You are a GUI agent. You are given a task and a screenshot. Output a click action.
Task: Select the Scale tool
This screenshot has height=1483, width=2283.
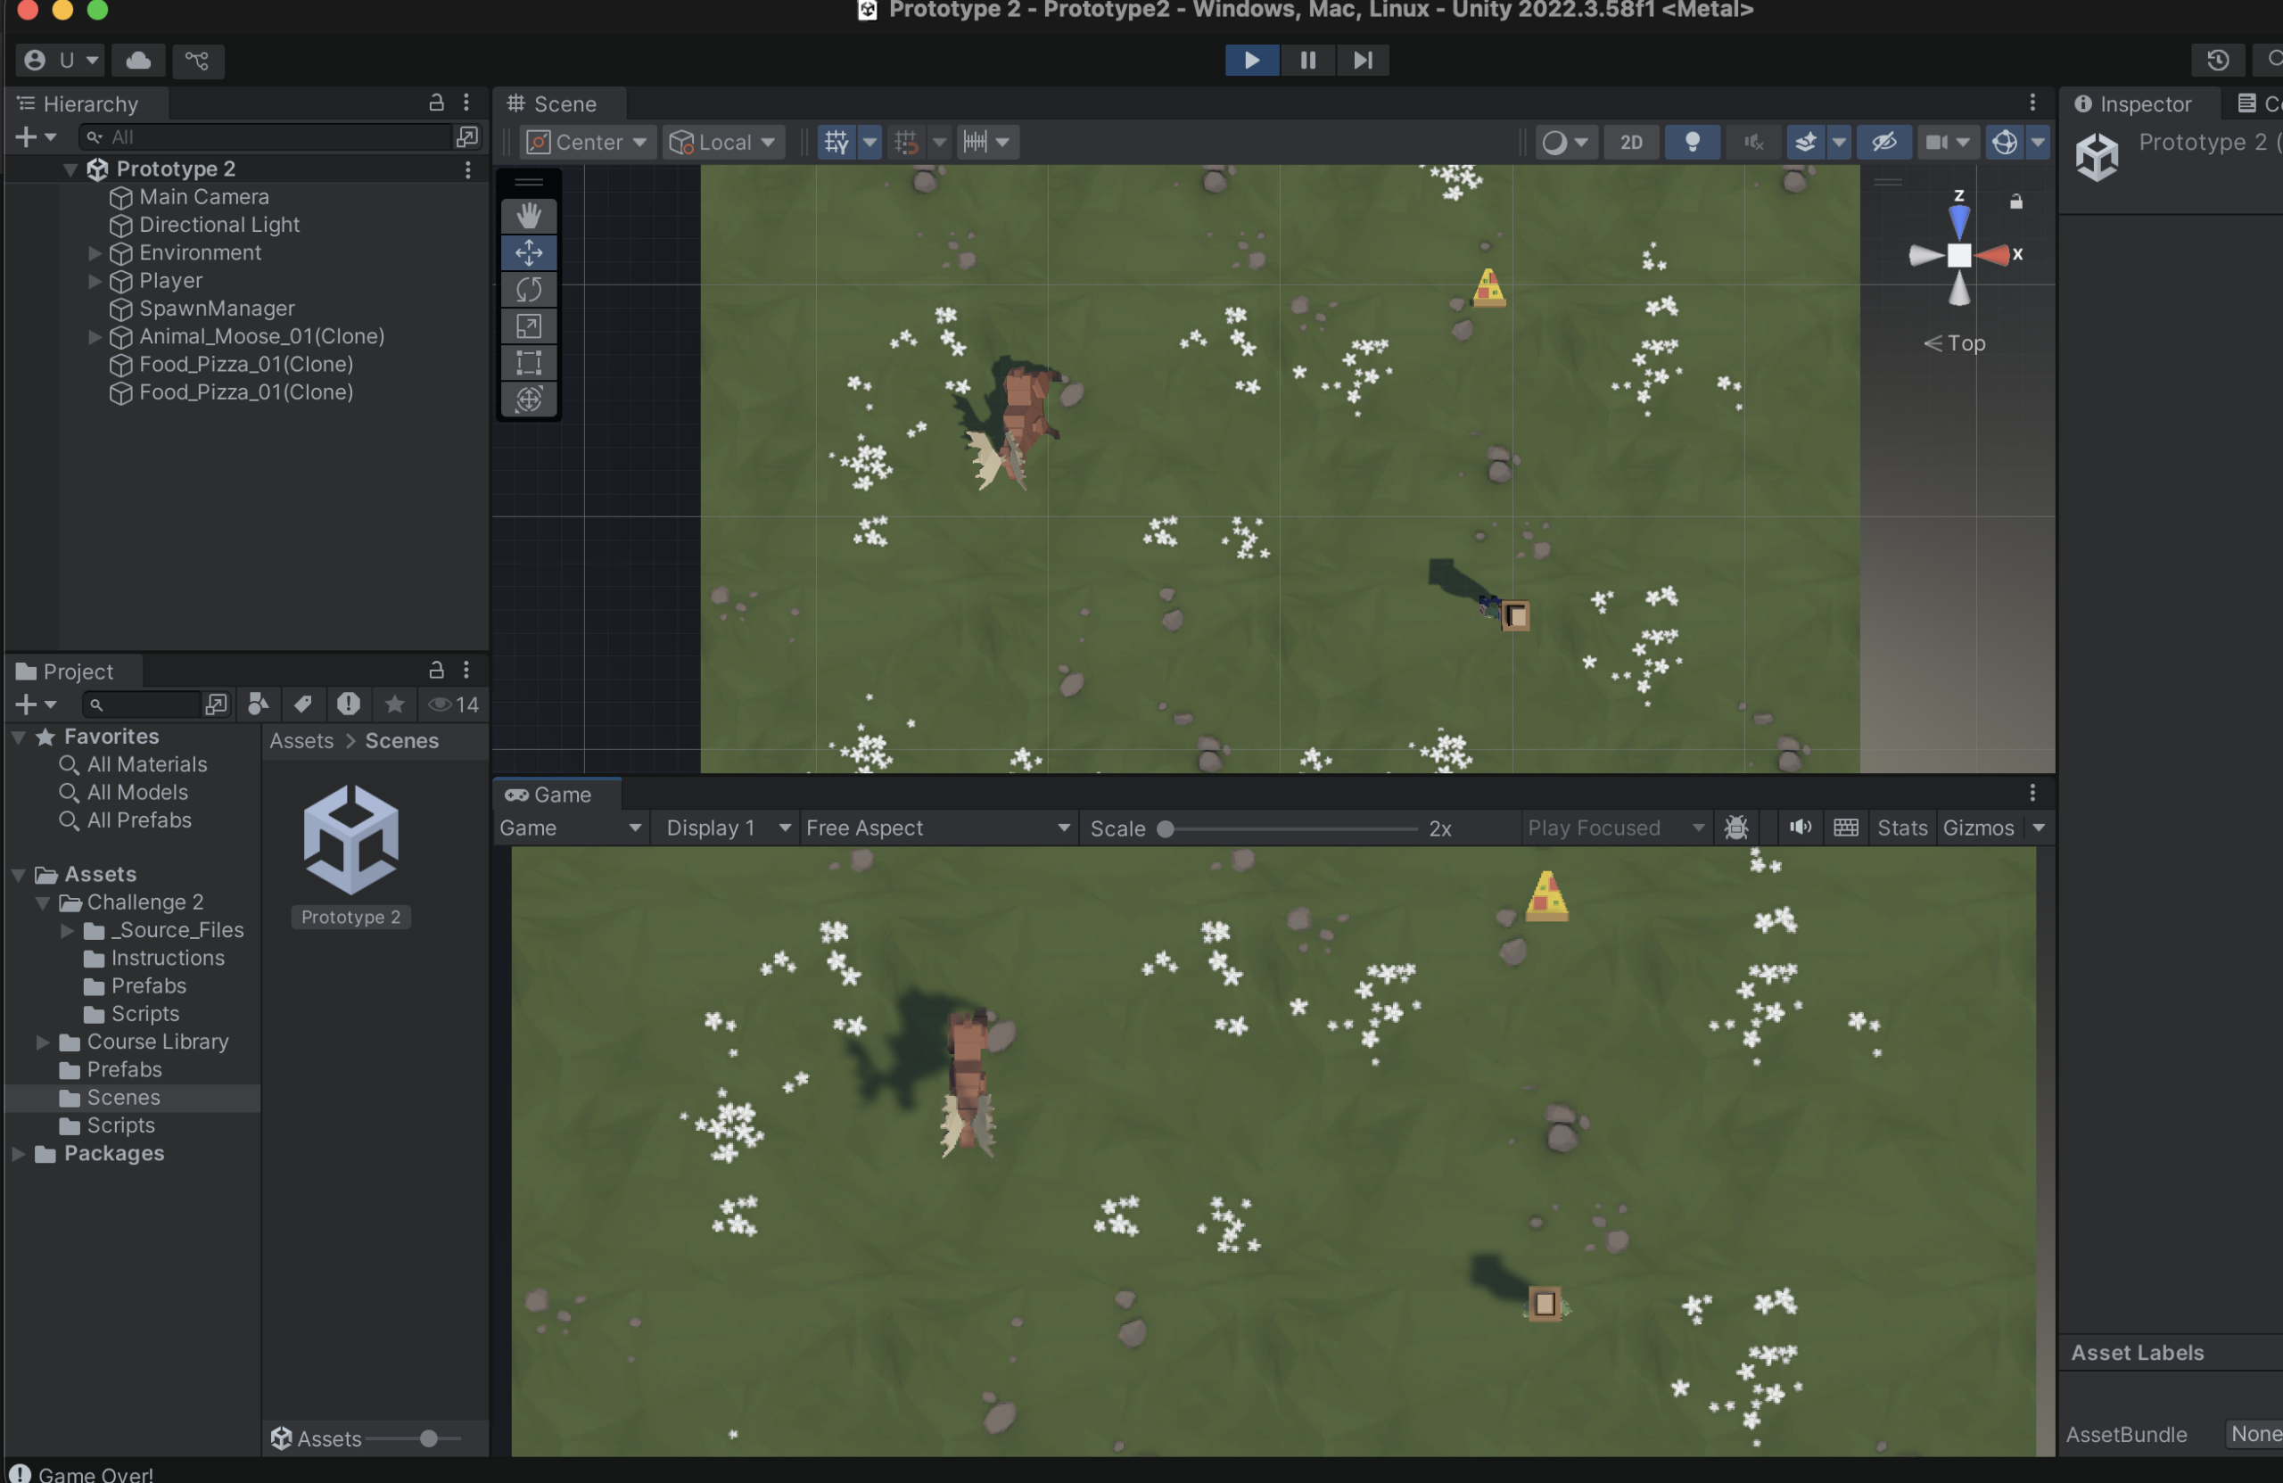coord(529,326)
